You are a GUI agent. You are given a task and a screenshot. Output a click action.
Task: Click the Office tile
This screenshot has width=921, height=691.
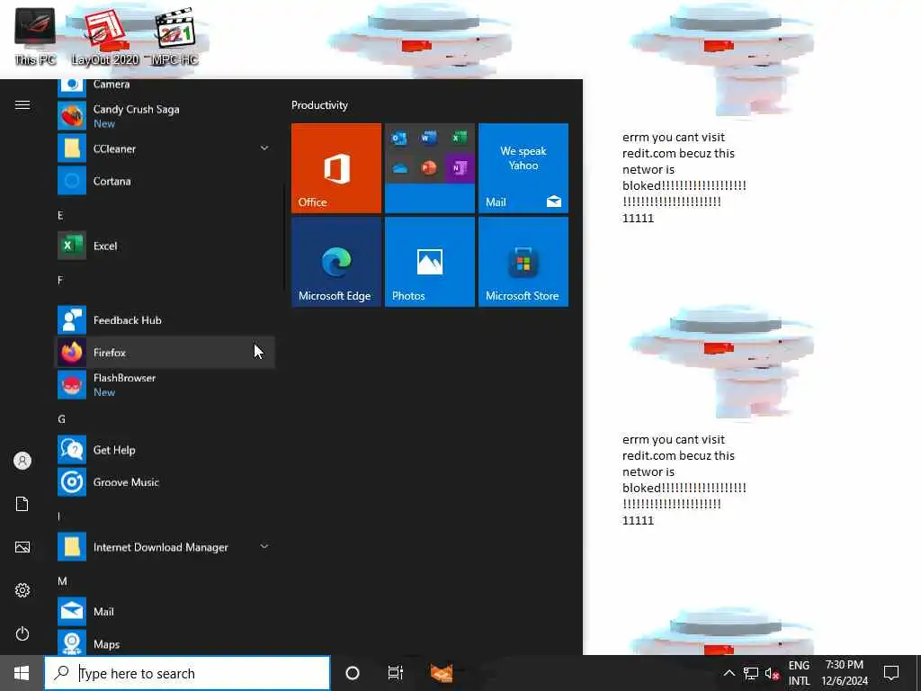point(336,168)
